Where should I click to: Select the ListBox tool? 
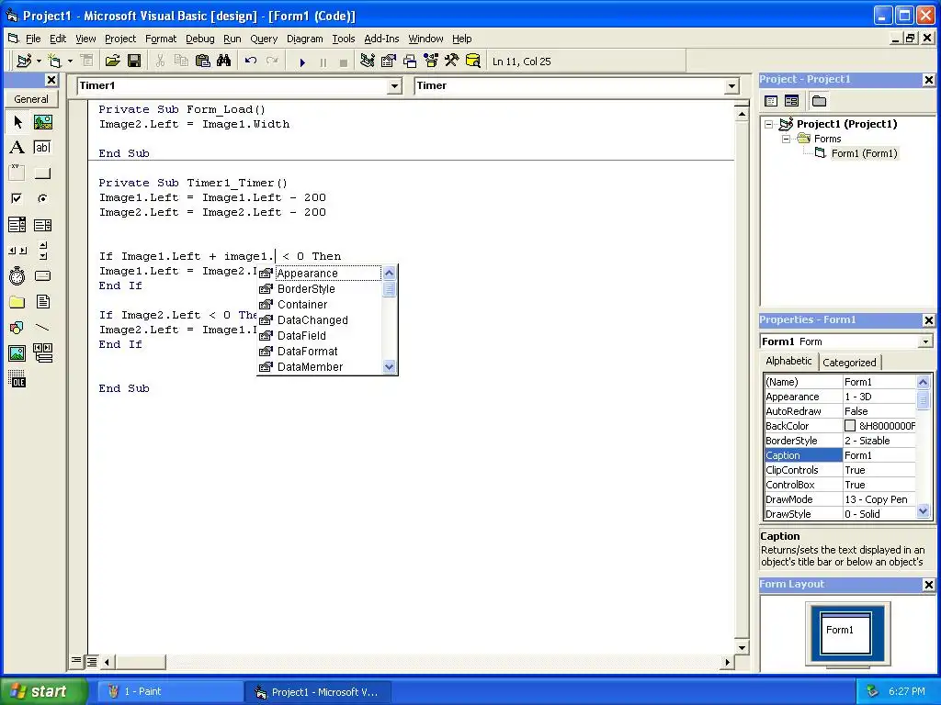pos(42,225)
